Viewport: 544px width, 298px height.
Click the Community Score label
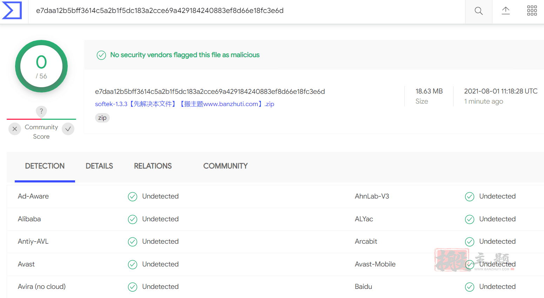coord(41,132)
